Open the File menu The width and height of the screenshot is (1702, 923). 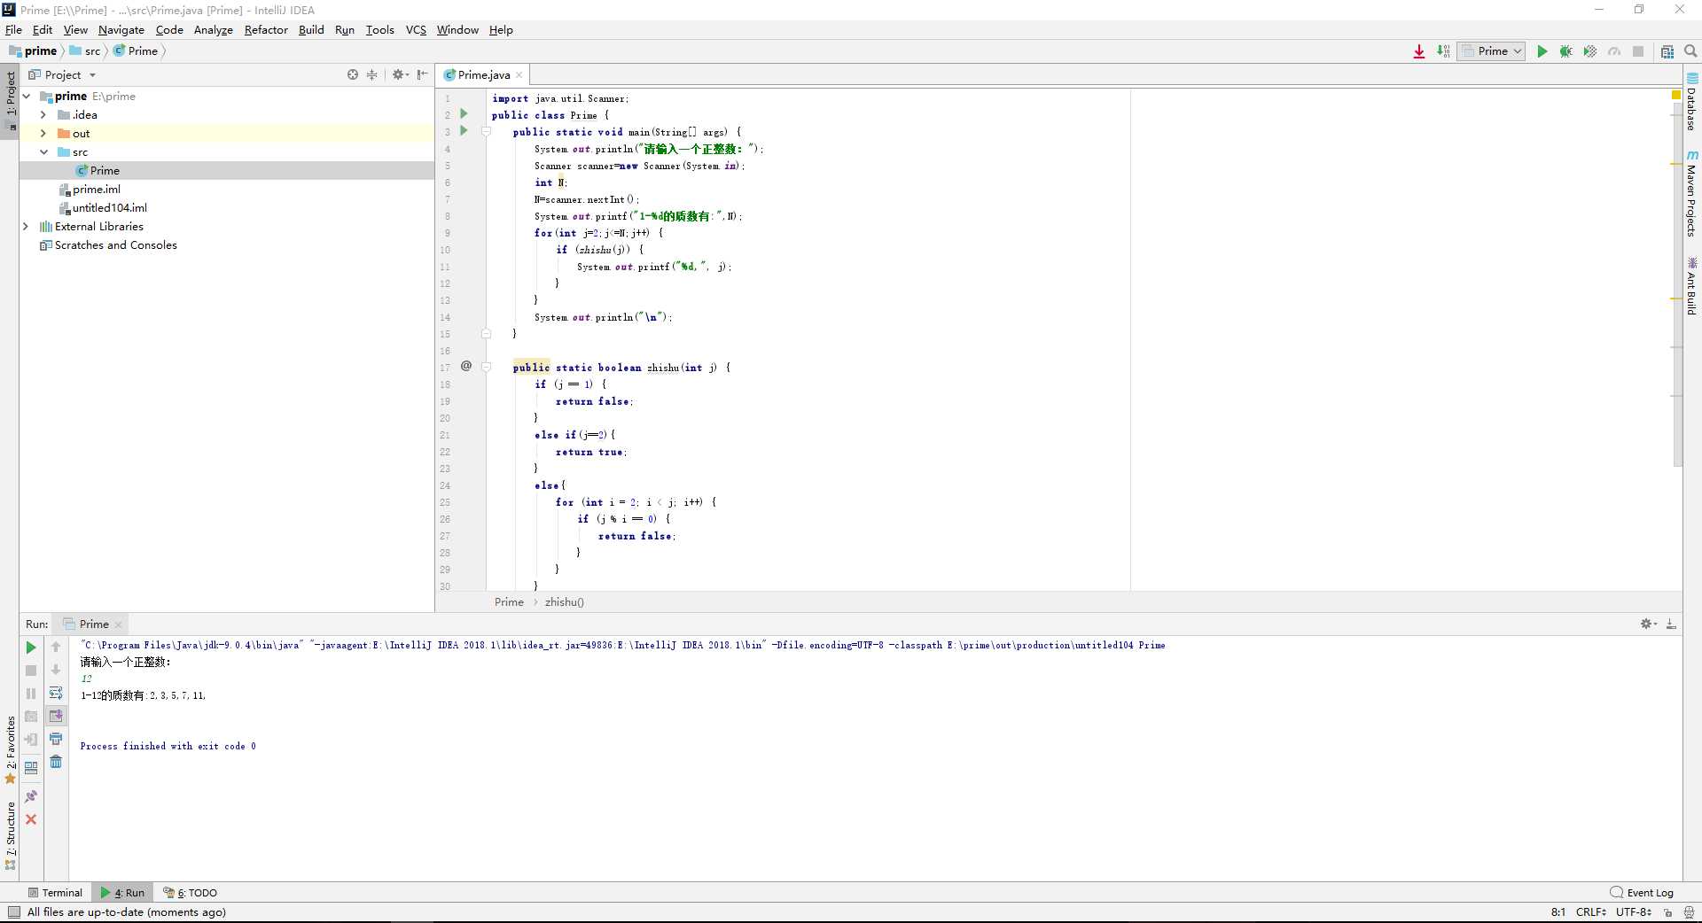click(x=13, y=30)
